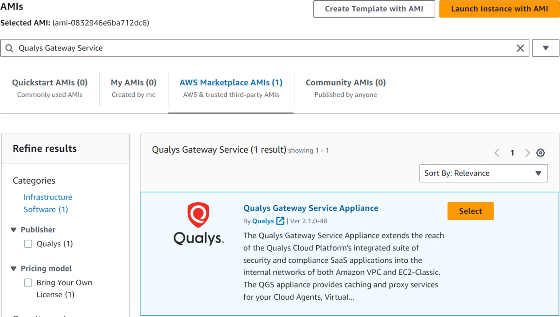
Task: Click the Refine results heading
Action: pos(45,148)
